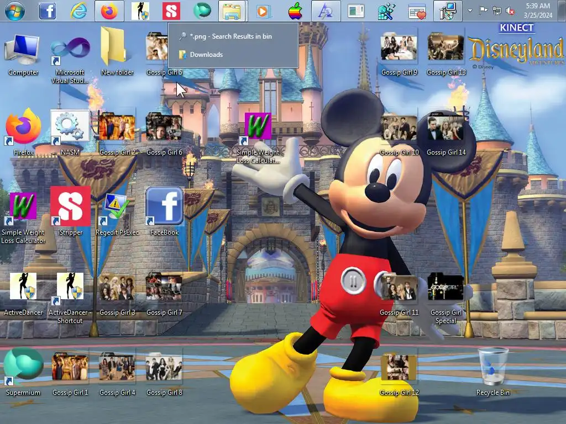566x424 pixels.
Task: Show hidden tray icons arrow
Action: point(470,10)
